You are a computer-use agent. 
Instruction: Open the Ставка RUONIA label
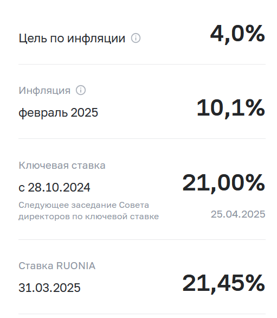(x=57, y=266)
